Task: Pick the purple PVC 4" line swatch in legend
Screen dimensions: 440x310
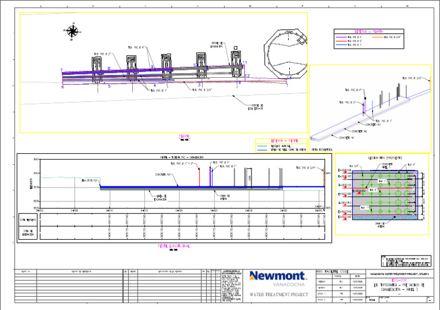Action: [x=341, y=37]
